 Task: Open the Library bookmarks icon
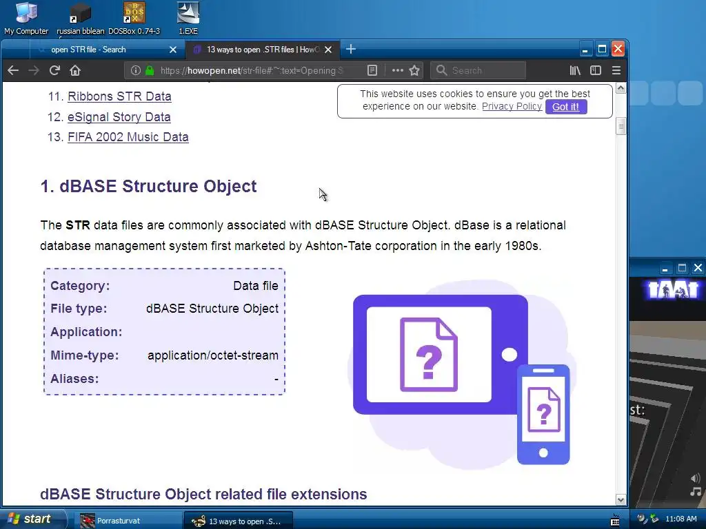[x=575, y=71]
